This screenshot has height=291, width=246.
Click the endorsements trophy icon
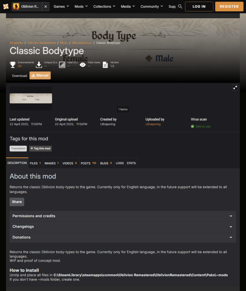(x=13, y=65)
